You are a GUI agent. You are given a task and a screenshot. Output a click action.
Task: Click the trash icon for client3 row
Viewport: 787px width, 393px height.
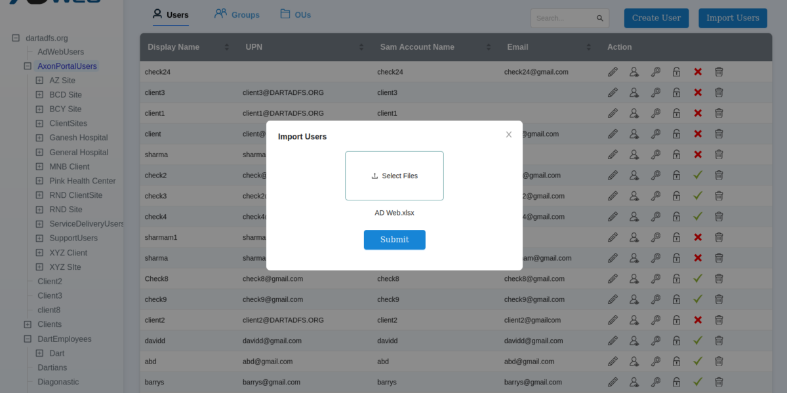coord(719,93)
